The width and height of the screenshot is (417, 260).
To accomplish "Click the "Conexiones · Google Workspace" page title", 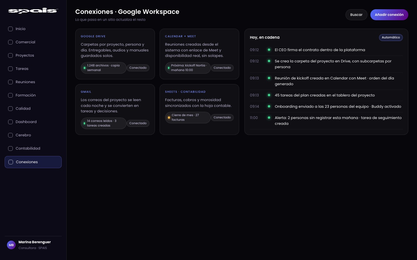I will pyautogui.click(x=127, y=12).
